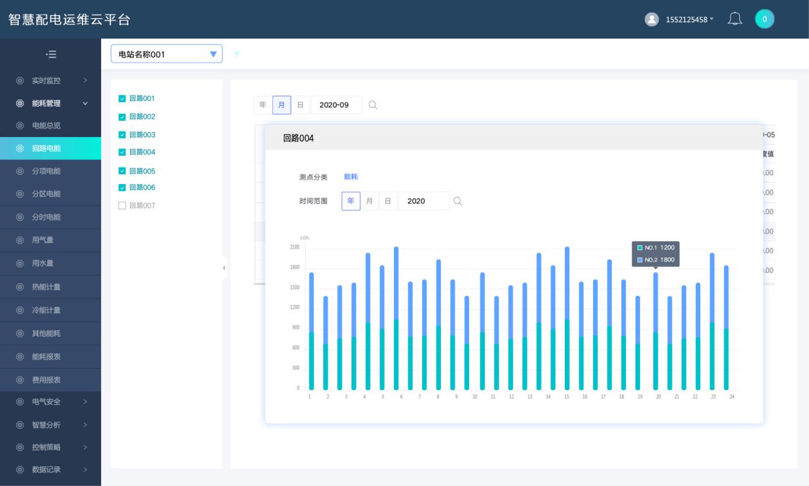The image size is (809, 486).
Task: Uncheck the 回路006 checkbox
Action: (x=122, y=188)
